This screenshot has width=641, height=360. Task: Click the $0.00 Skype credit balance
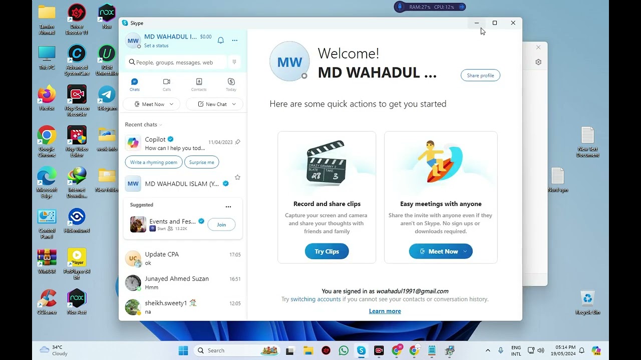tap(206, 36)
